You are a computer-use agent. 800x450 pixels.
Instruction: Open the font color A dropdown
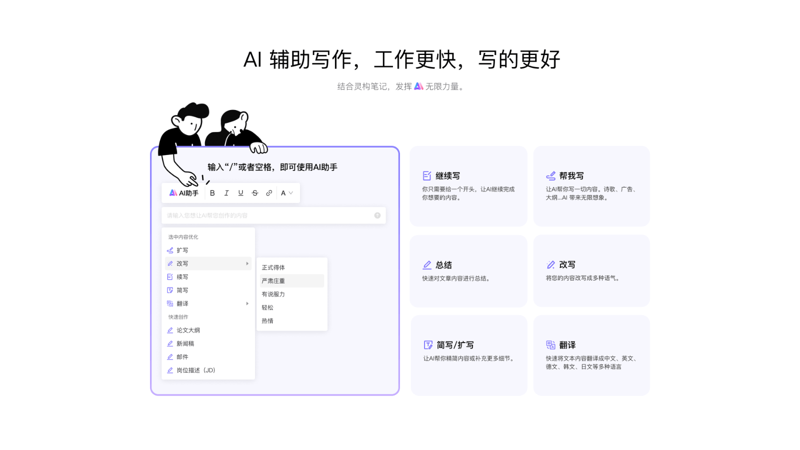[x=286, y=193]
